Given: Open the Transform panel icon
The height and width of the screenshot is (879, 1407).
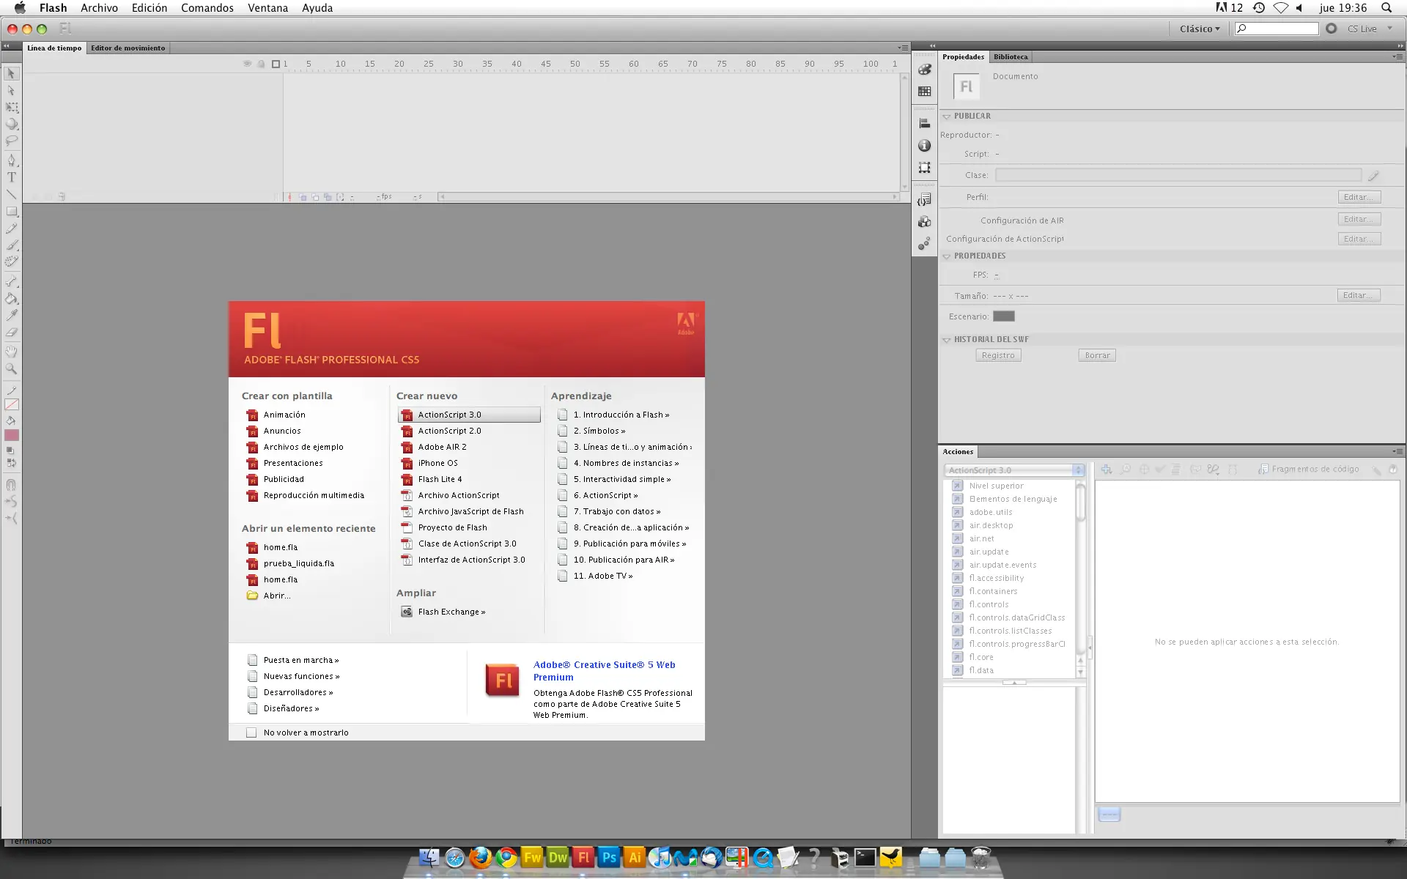Looking at the screenshot, I should click(925, 168).
